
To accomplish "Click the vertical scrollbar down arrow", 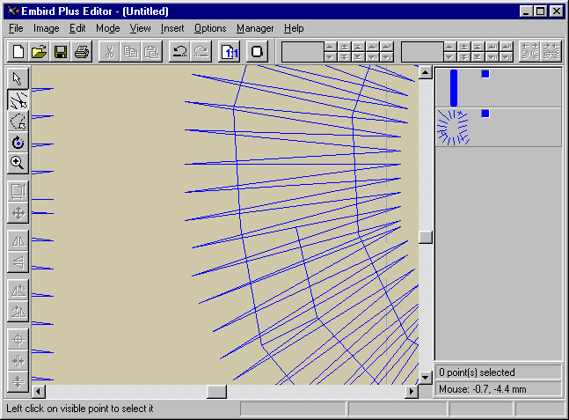I will click(426, 378).
